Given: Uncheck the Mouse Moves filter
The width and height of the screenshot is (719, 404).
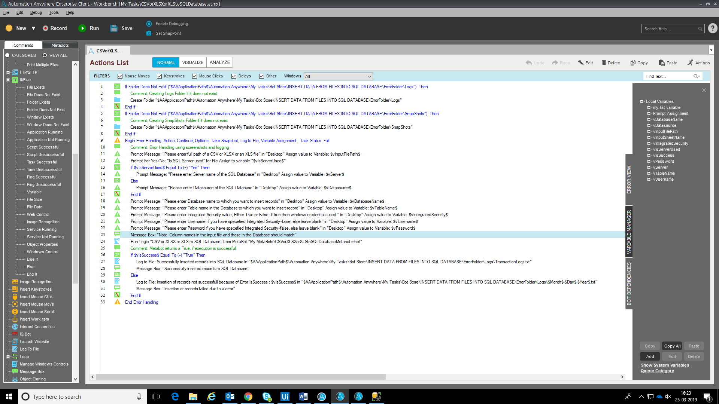Looking at the screenshot, I should (120, 76).
